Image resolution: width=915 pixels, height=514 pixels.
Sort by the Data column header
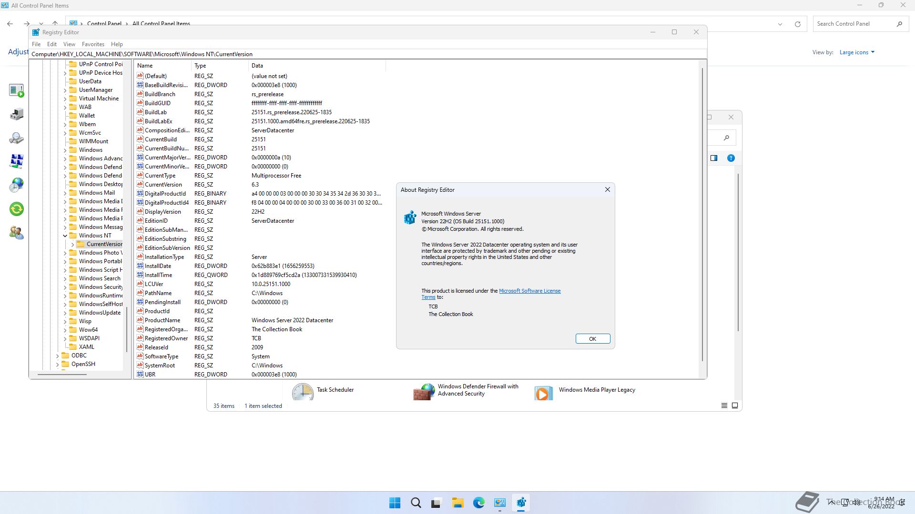pyautogui.click(x=317, y=66)
